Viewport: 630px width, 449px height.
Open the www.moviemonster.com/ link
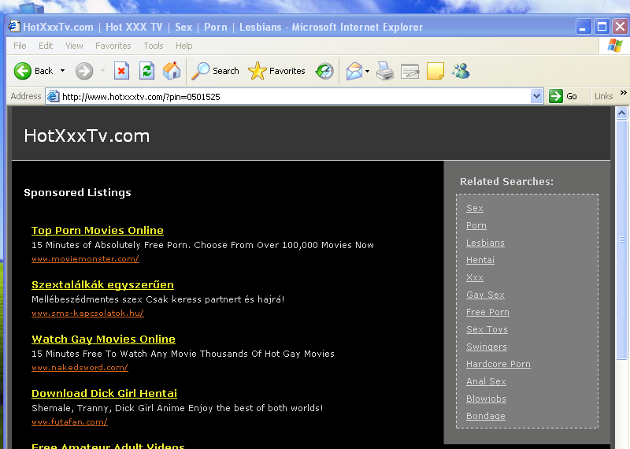85,259
